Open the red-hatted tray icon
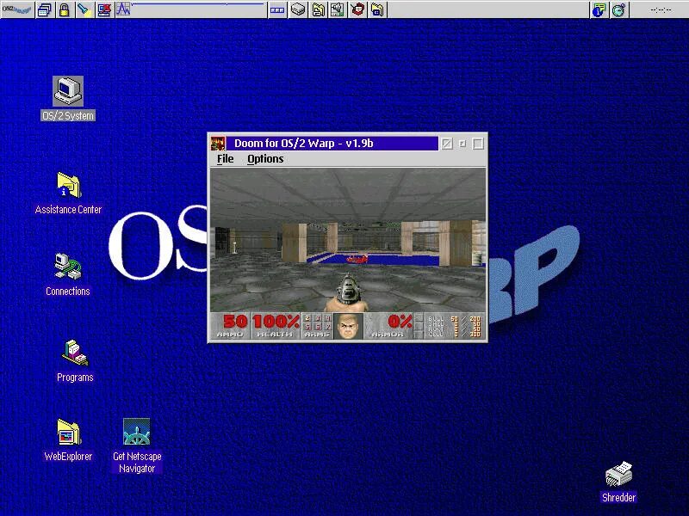 point(357,9)
